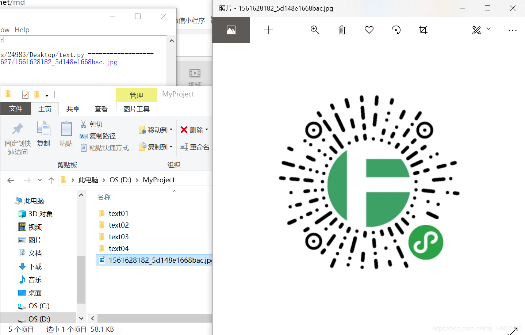Go up one folder level
This screenshot has width=525, height=335.
point(51,180)
